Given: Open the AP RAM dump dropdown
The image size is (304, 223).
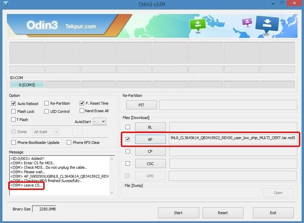Looking at the screenshot, I should coord(46,132).
